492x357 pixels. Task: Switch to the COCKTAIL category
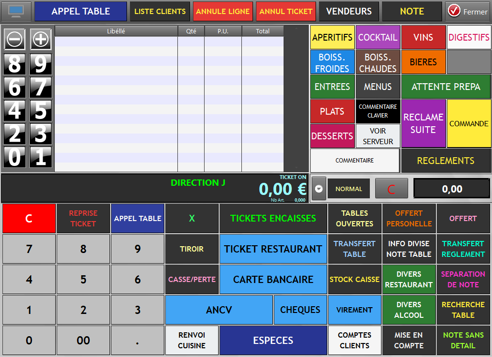click(x=378, y=37)
